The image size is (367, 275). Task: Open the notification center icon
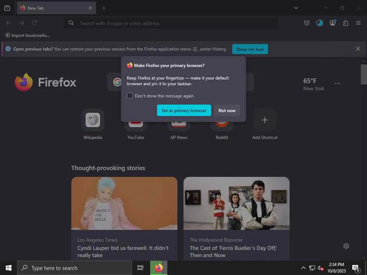pos(356,268)
